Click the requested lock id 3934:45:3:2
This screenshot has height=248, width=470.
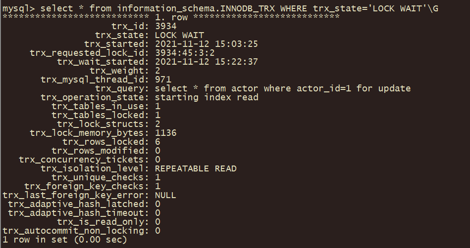185,53
